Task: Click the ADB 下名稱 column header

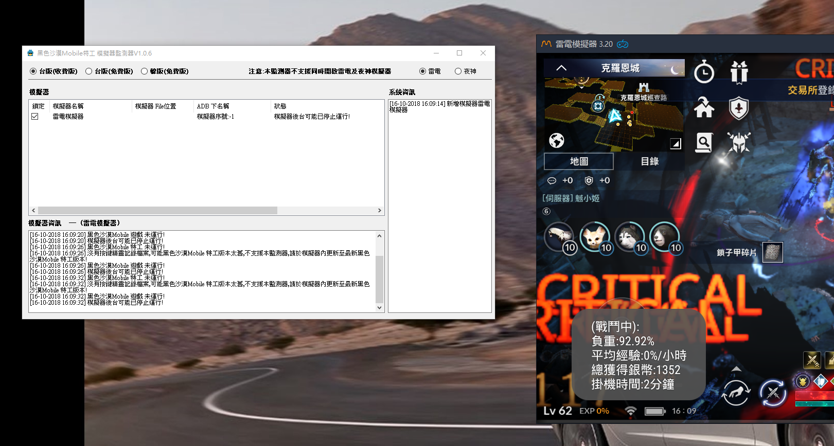Action: click(x=233, y=106)
